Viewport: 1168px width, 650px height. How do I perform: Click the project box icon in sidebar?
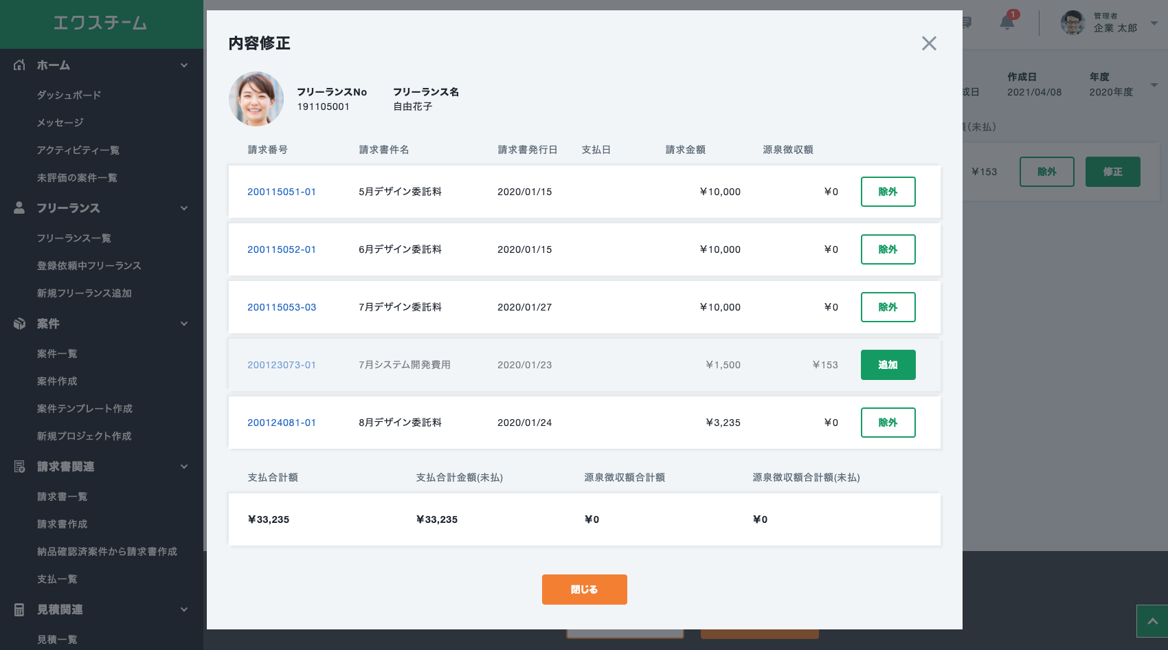19,324
